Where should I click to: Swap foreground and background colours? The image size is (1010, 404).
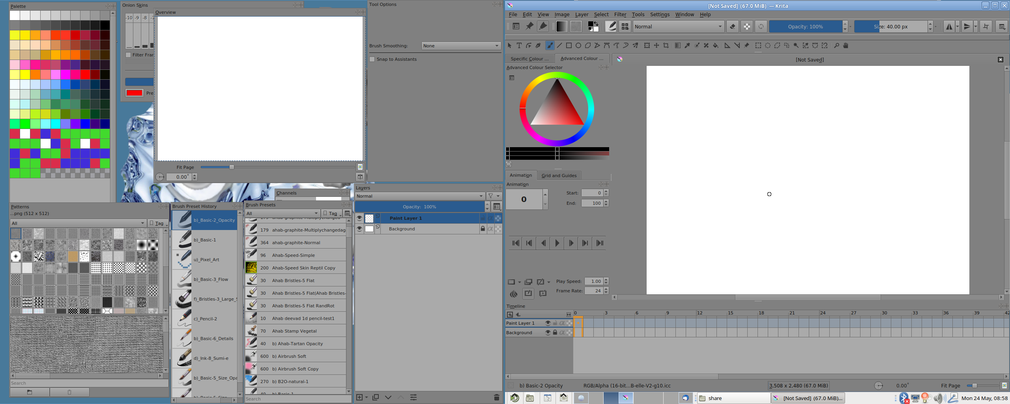click(x=596, y=23)
